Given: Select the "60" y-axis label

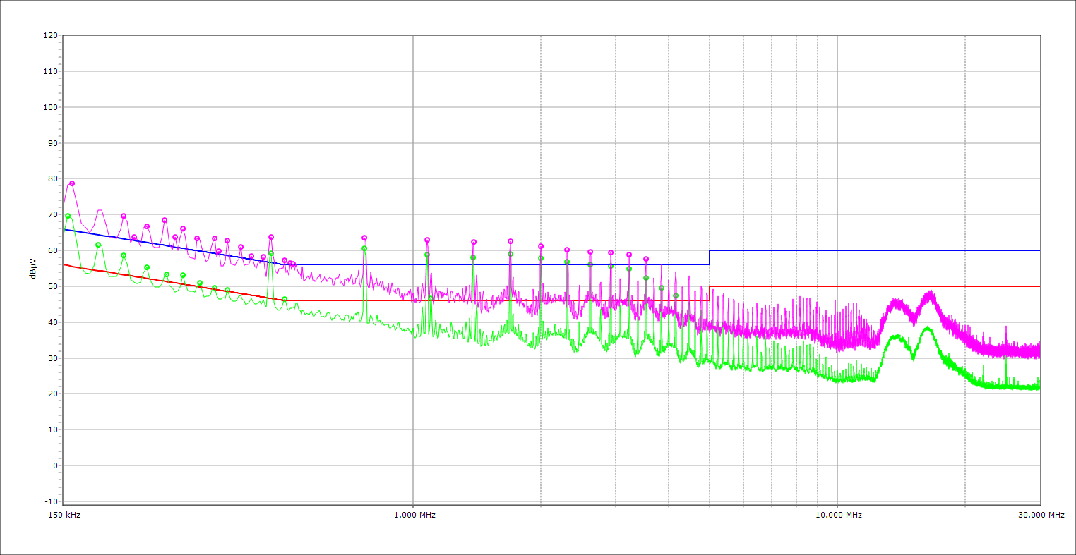Looking at the screenshot, I should point(52,250).
